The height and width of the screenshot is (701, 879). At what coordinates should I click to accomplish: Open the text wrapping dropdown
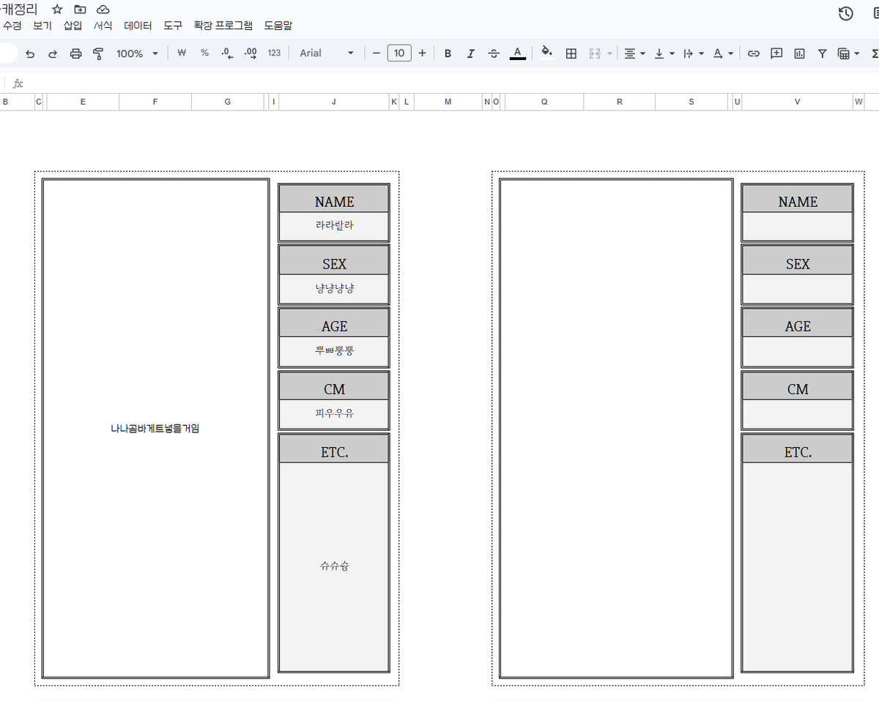693,53
